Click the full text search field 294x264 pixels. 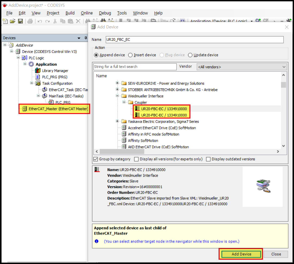coord(135,67)
